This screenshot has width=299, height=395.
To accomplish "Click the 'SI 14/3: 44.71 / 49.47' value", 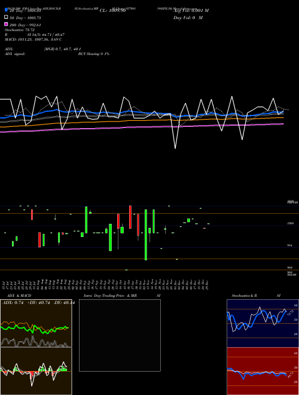I will pyautogui.click(x=46, y=35).
